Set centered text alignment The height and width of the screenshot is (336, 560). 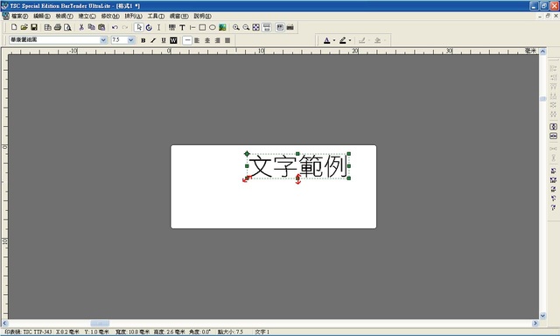click(207, 40)
